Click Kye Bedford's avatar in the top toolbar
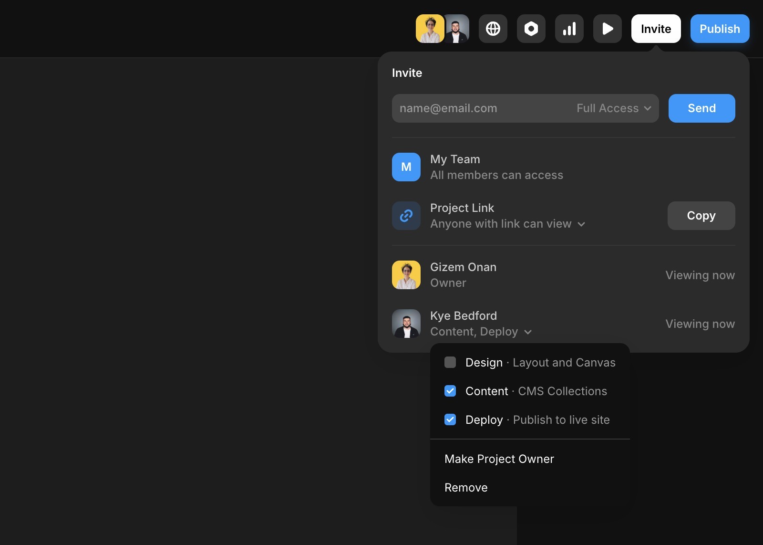Screen dimensions: 763x545 (457, 29)
